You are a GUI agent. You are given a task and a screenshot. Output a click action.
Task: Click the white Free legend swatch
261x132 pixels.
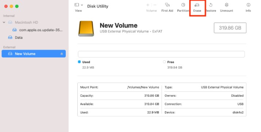(x=164, y=62)
